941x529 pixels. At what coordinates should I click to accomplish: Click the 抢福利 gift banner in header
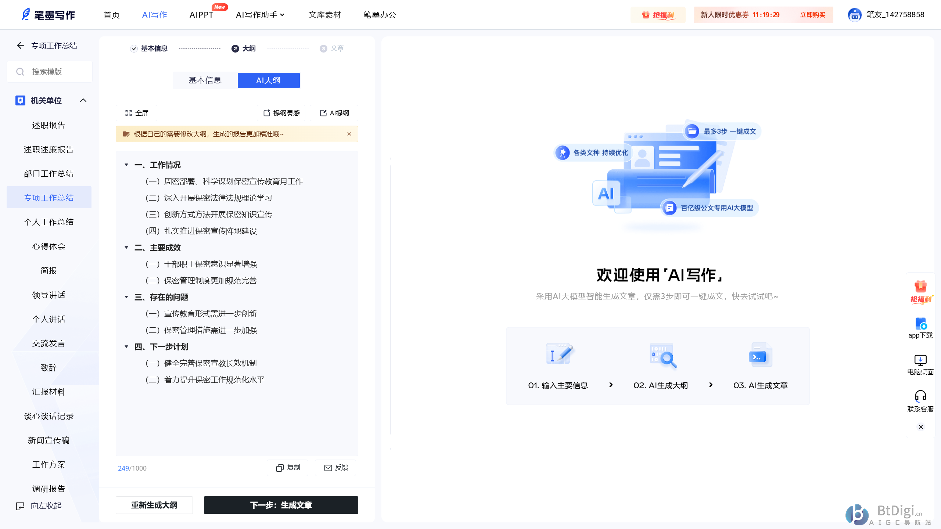[x=658, y=15]
